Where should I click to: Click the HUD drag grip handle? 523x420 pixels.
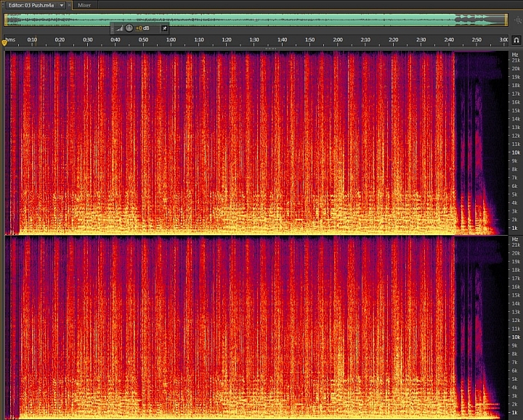click(x=113, y=28)
